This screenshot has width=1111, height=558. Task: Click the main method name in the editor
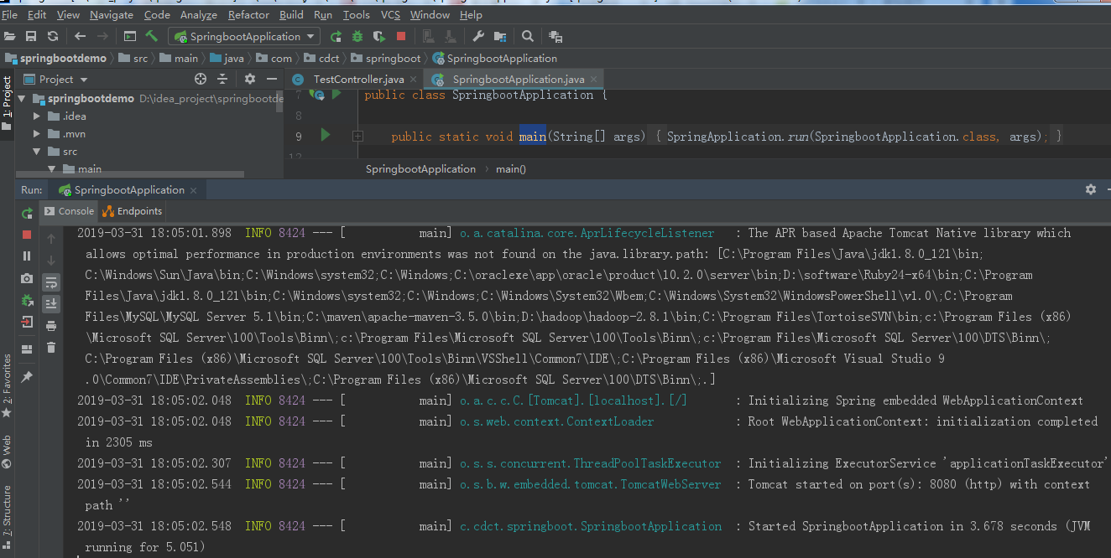click(x=532, y=136)
